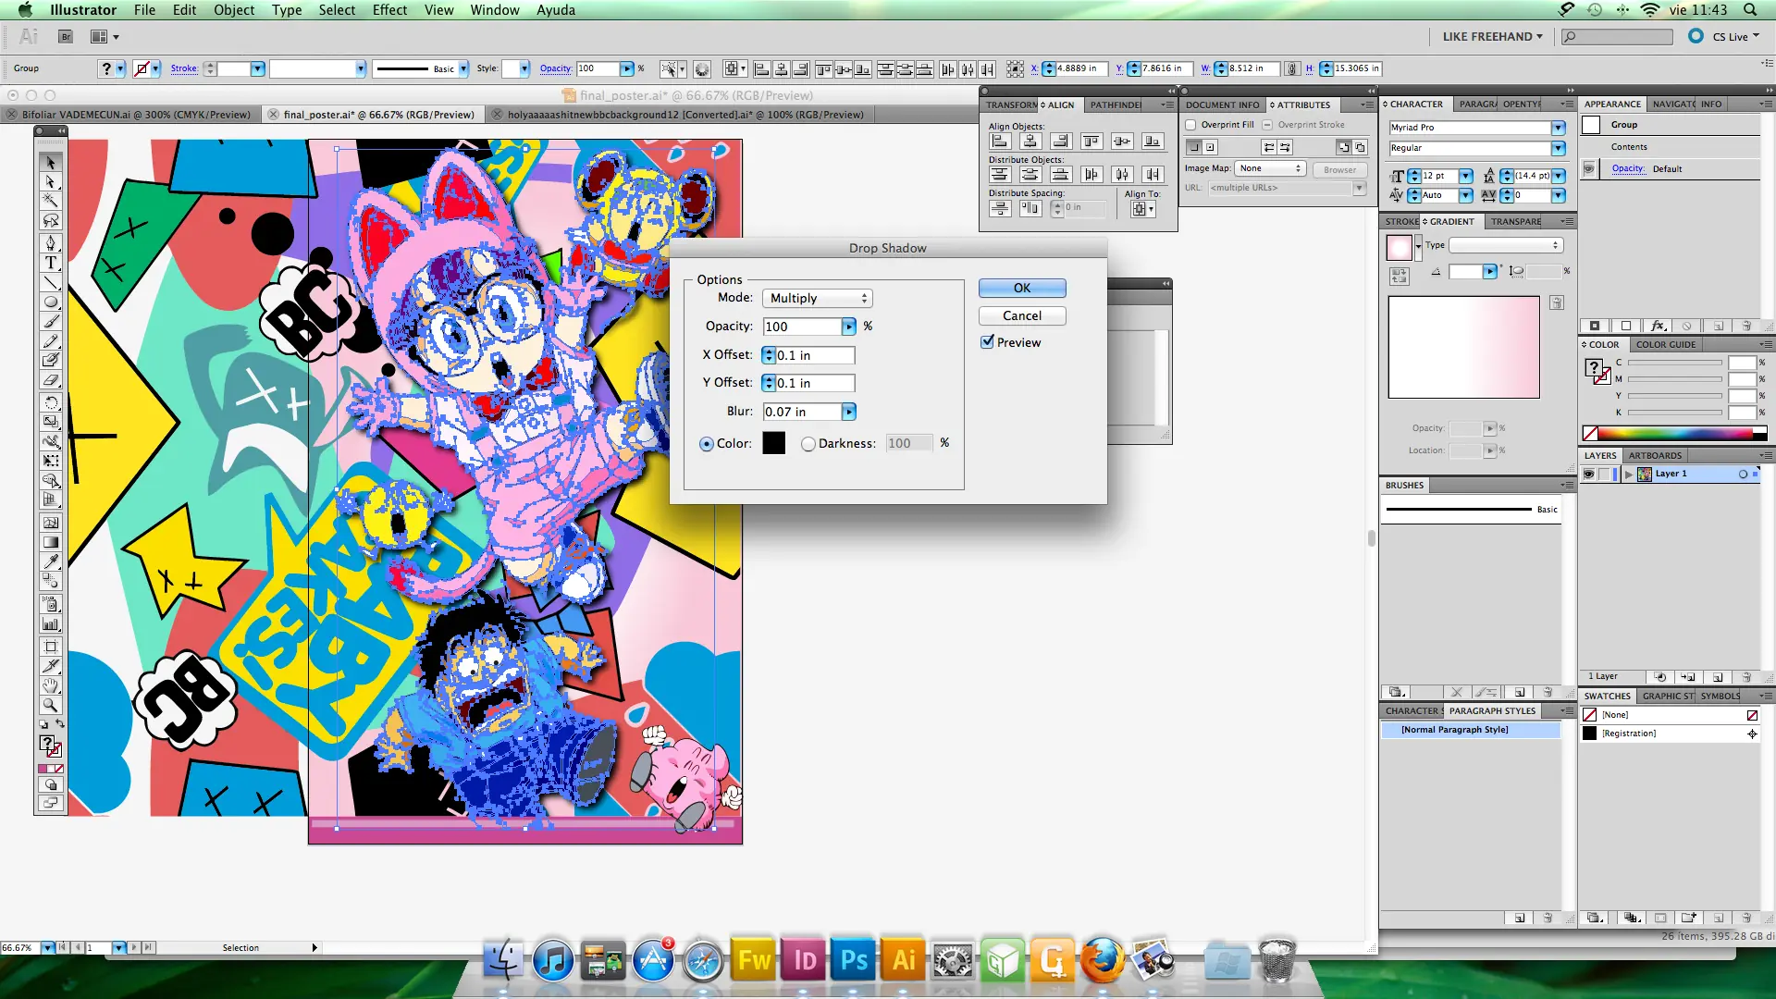This screenshot has width=1776, height=999.
Task: Toggle visibility eye of Layer 1
Action: (1588, 474)
